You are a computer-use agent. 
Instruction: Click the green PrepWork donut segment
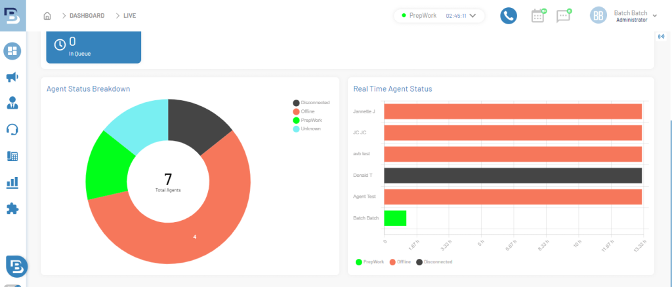tap(107, 168)
